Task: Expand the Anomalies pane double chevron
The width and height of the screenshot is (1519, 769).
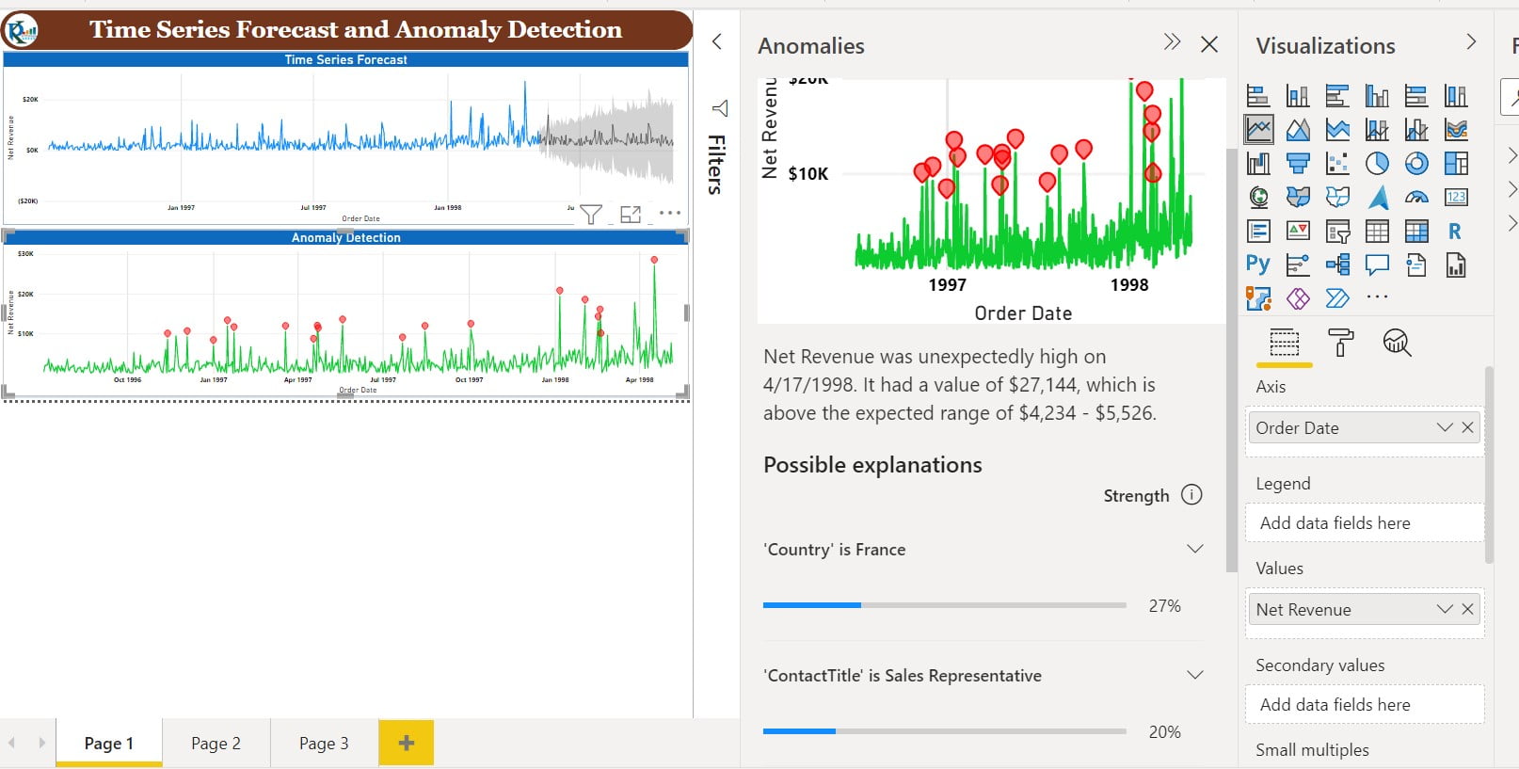Action: 1172,42
